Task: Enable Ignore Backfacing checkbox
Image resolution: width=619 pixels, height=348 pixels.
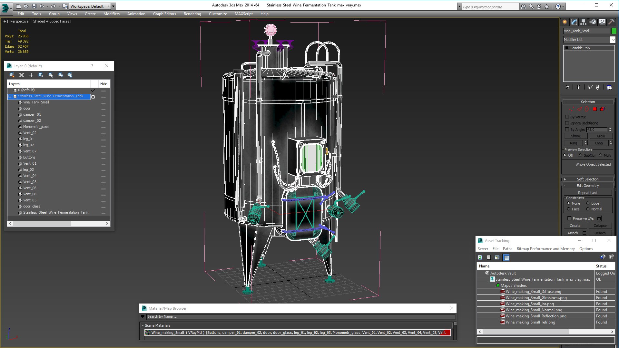Action: tap(567, 123)
